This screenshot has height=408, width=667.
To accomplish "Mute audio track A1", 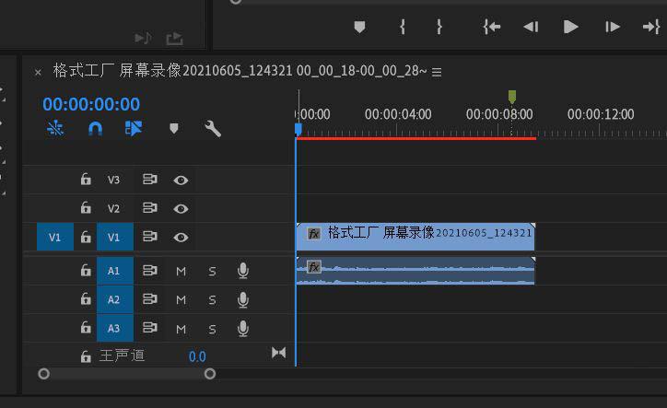I will 181,271.
